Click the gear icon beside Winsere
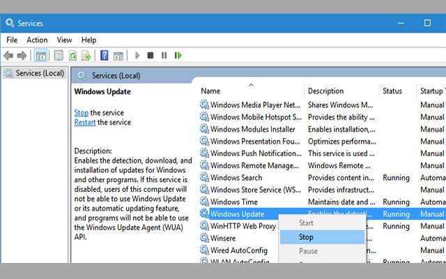The height and width of the screenshot is (279, 446). [204, 238]
